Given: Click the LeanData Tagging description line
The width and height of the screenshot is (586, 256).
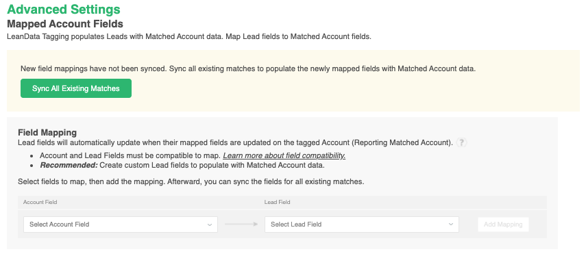Looking at the screenshot, I should 189,37.
